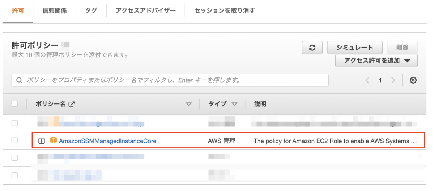Check the first blurred policy row checkbox
Screen dimensions: 434x191
pos(14,123)
